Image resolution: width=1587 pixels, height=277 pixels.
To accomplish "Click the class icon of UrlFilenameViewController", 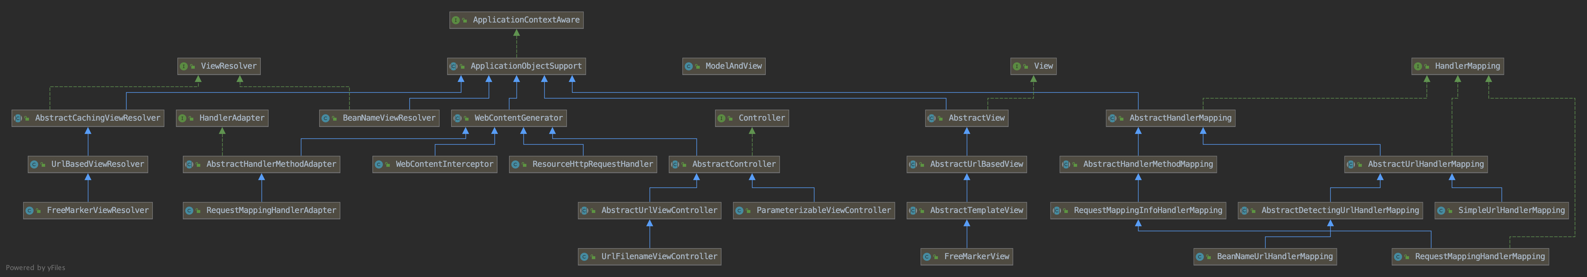I will [585, 257].
